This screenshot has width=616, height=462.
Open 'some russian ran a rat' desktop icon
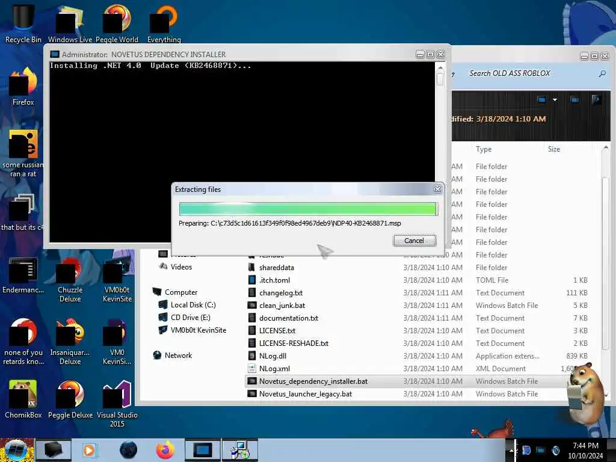pyautogui.click(x=23, y=153)
